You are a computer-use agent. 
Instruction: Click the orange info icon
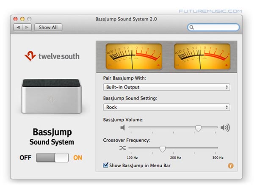click(x=231, y=166)
